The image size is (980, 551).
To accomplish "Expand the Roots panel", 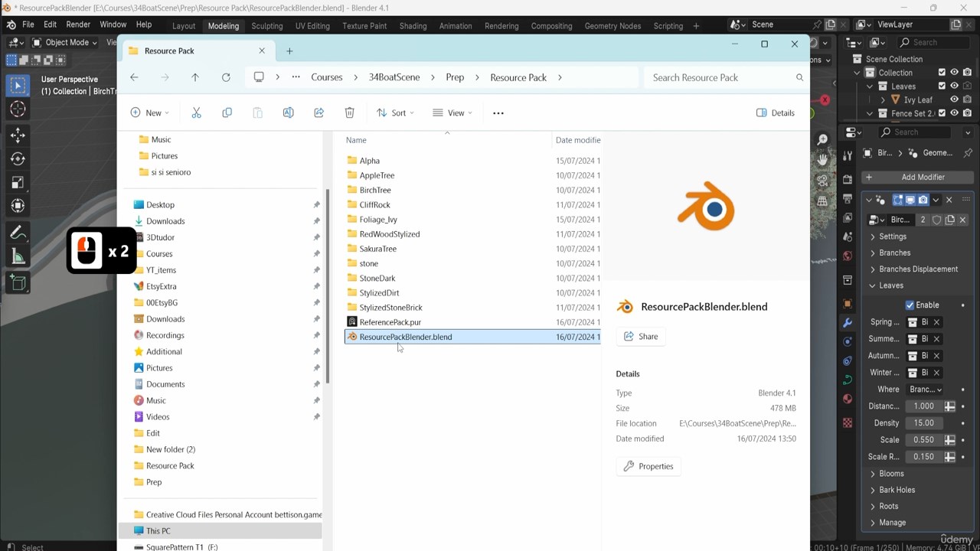I will click(888, 506).
